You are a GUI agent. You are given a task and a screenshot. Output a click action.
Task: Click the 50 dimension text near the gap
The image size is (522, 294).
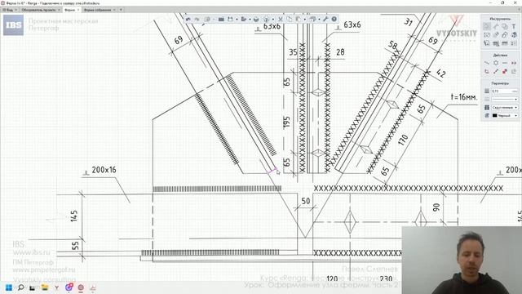click(306, 201)
